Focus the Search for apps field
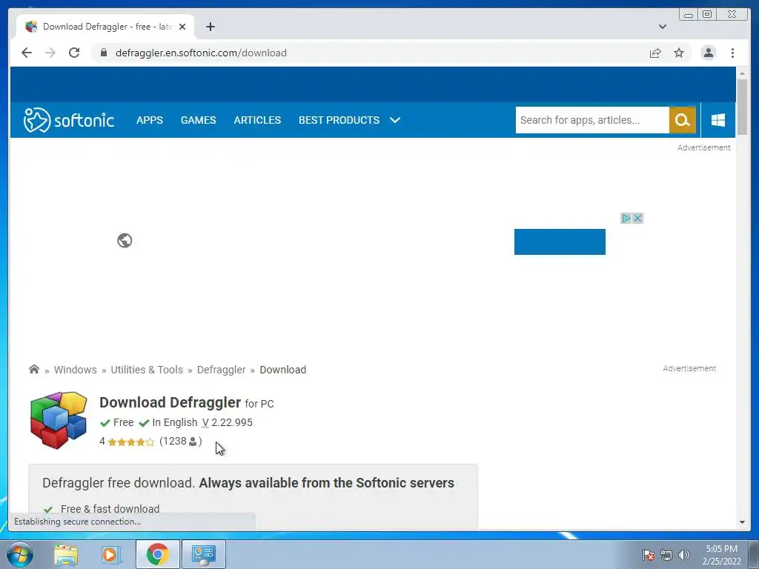This screenshot has width=759, height=569. pyautogui.click(x=592, y=120)
